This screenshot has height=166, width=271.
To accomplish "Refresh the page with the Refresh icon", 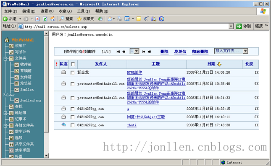I will tap(45, 19).
